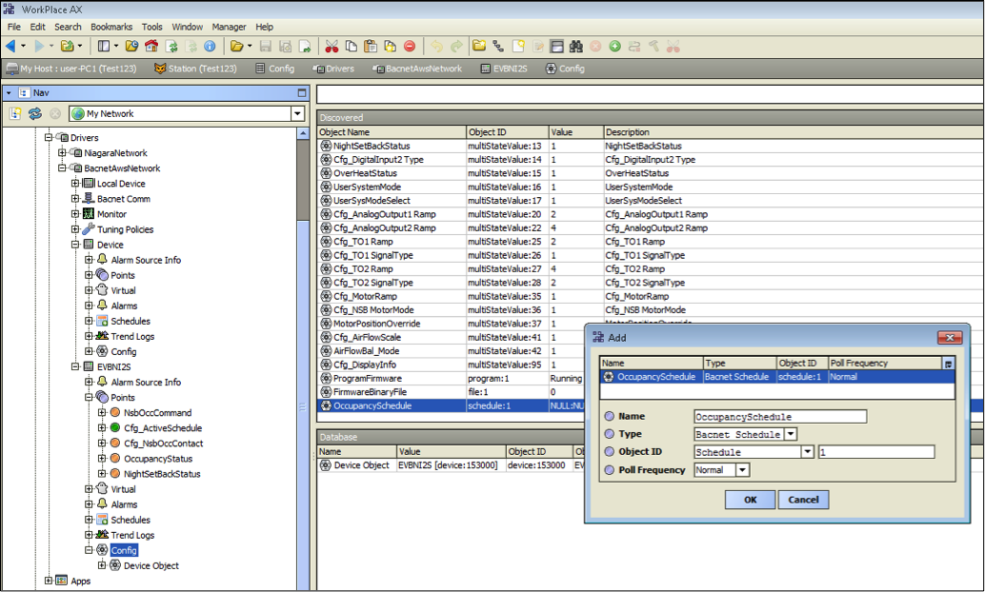Click the table options icon in Add dialog
Screen dimensions: 985x592
[x=949, y=364]
